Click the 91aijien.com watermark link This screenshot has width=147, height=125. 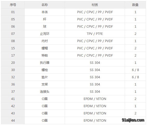[133, 120]
